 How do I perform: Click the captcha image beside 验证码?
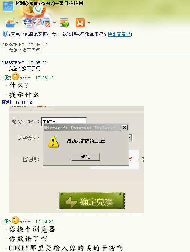pyautogui.click(x=134, y=159)
